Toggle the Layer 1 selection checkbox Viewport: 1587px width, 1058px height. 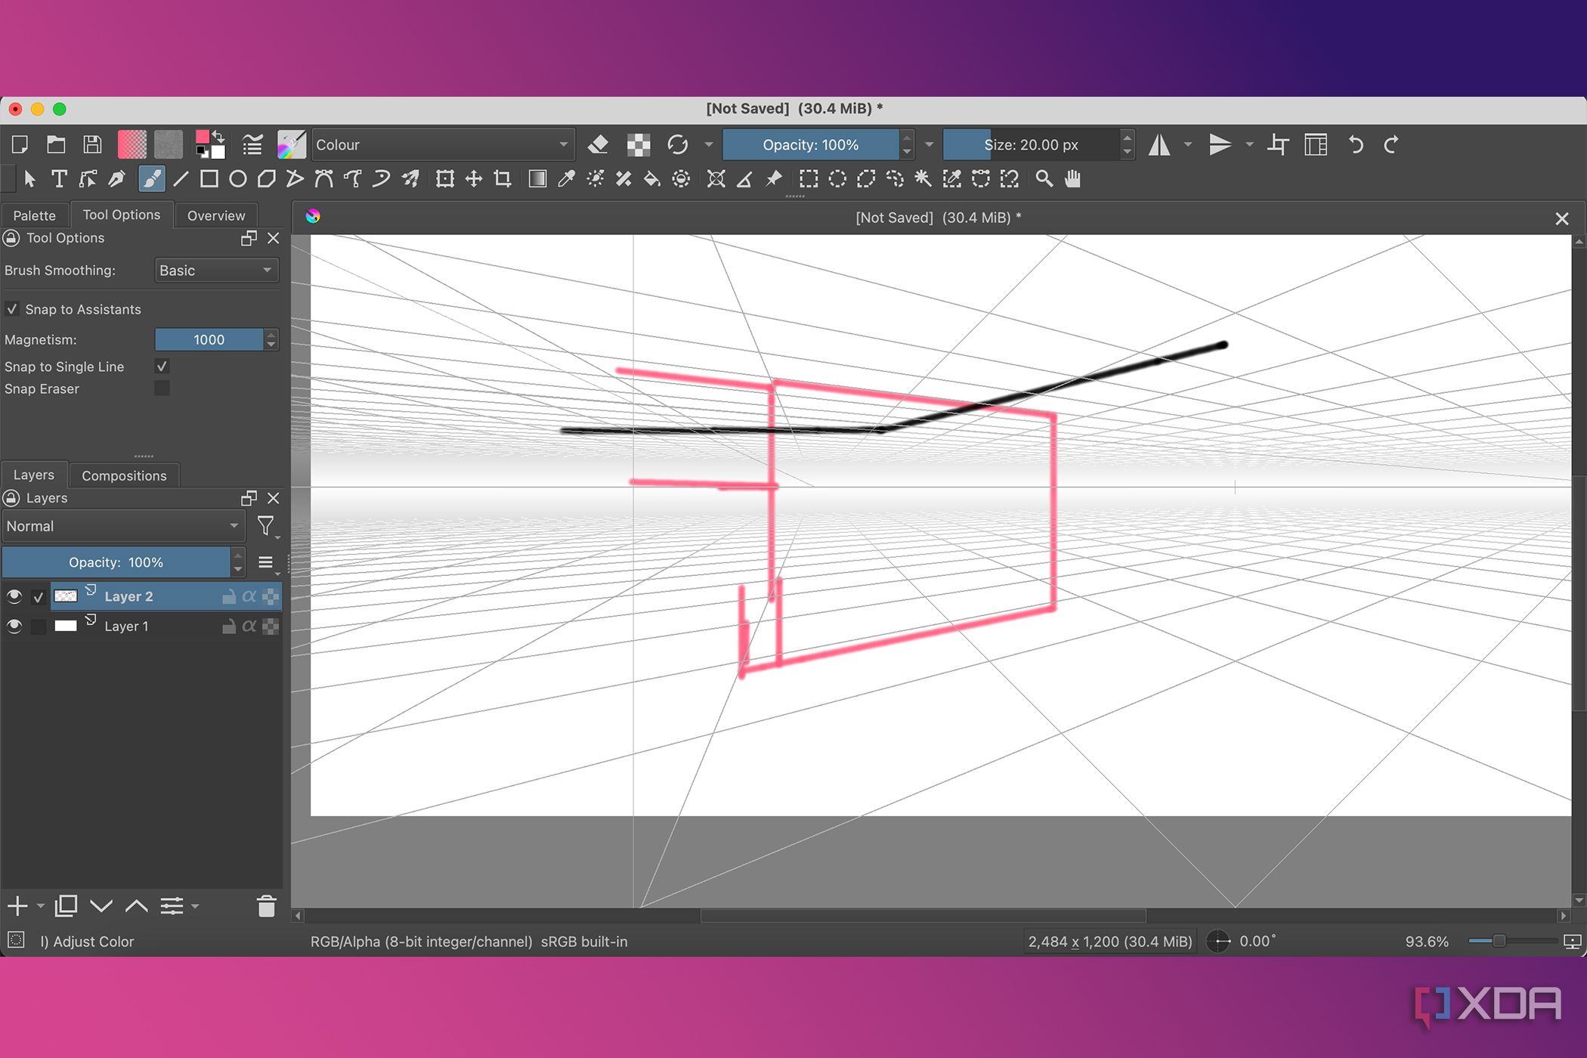pos(39,626)
